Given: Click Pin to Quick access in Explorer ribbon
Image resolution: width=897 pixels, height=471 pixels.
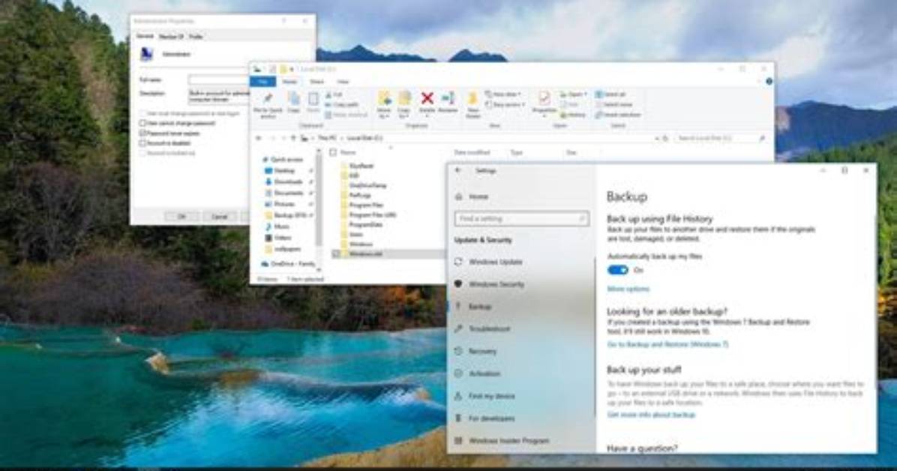Looking at the screenshot, I should [x=268, y=105].
